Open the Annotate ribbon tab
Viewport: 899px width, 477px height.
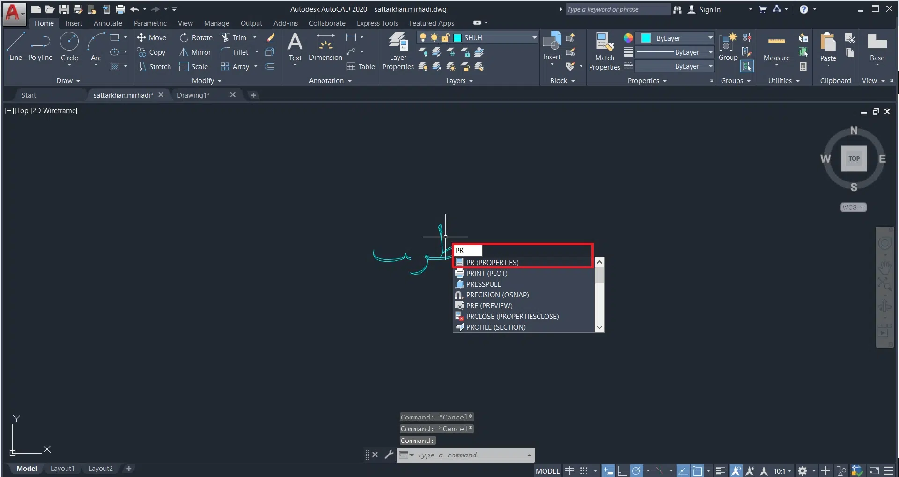tap(108, 23)
